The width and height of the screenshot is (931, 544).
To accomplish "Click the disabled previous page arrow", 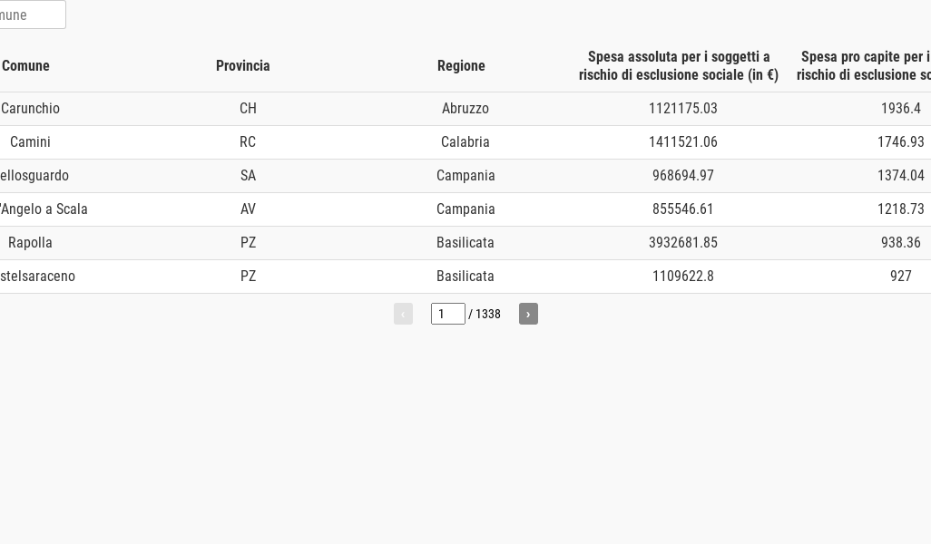I will [403, 314].
